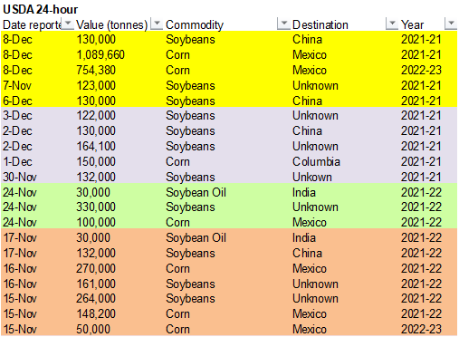Click the Columbia destination cell
Image resolution: width=459 pixels, height=337 pixels.
316,161
